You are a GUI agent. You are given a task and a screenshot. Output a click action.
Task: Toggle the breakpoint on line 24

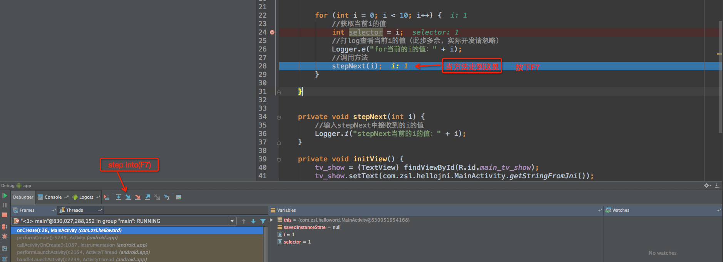point(272,32)
